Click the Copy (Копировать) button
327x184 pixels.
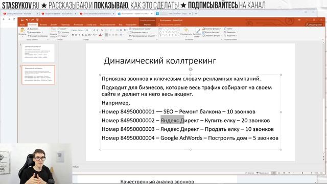pyautogui.click(x=34, y=32)
